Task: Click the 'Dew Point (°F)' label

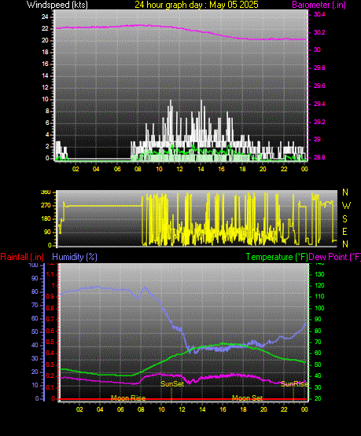Action: [x=335, y=257]
